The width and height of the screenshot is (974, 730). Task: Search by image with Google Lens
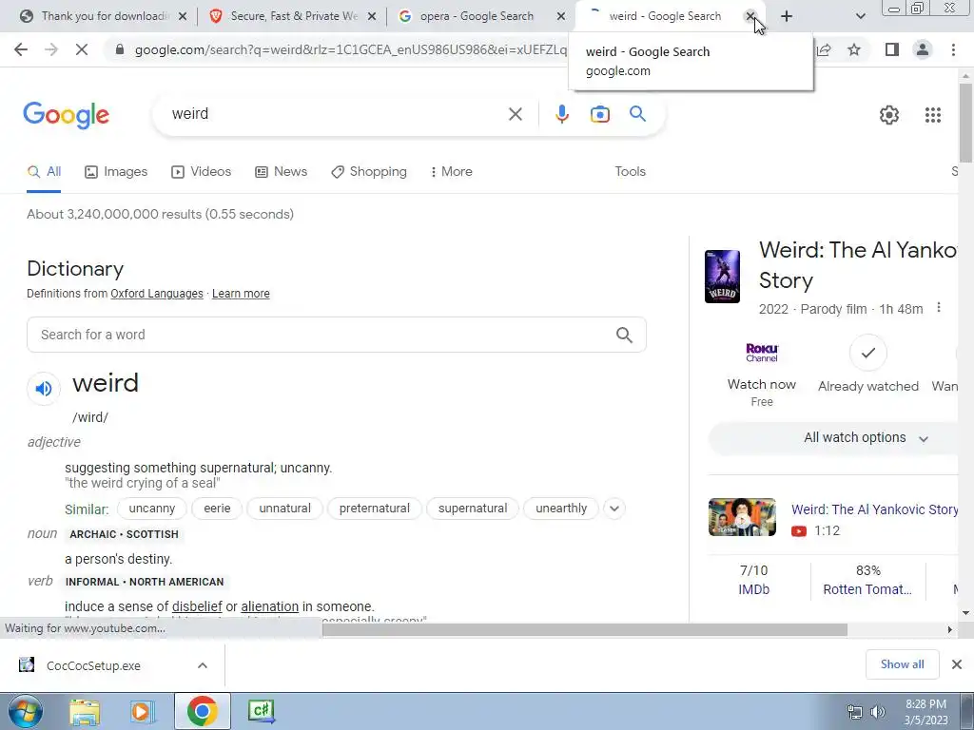[x=599, y=114]
